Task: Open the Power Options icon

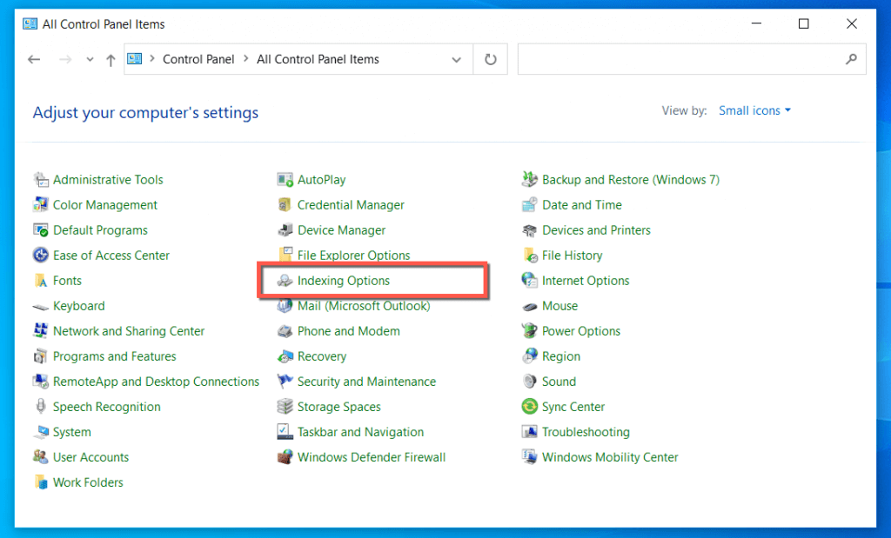Action: coord(529,331)
